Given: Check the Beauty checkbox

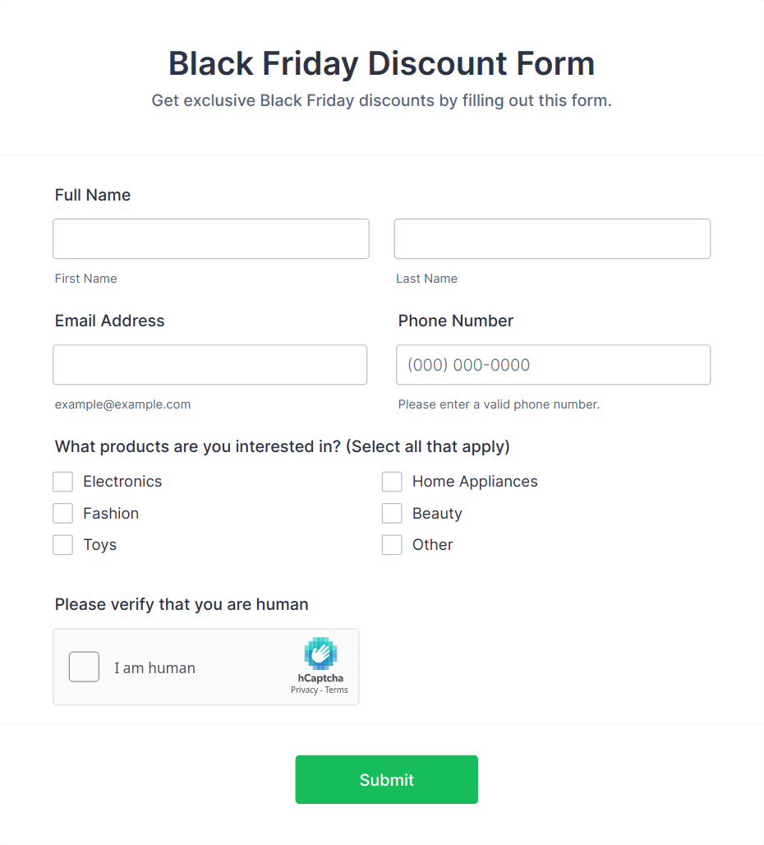Looking at the screenshot, I should click(392, 514).
